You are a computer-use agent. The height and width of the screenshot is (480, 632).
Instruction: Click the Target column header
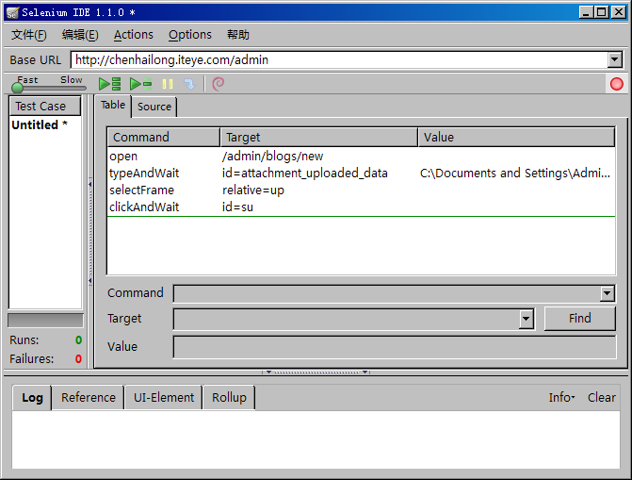pos(318,138)
